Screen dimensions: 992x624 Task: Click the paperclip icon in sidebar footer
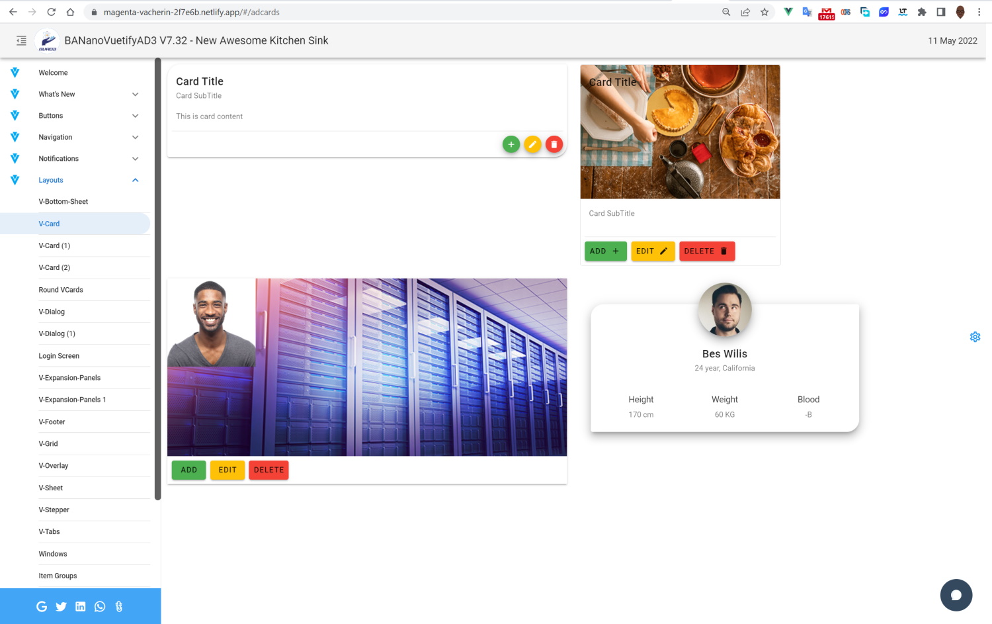(119, 607)
